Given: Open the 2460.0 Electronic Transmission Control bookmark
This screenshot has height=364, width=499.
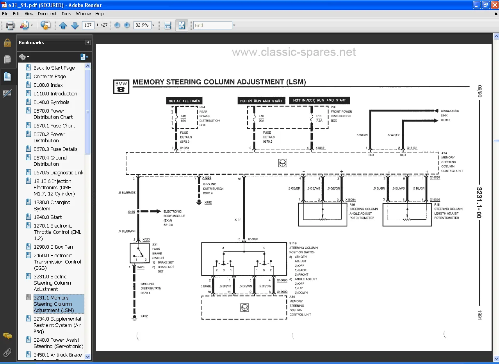Looking at the screenshot, I should coord(57,262).
